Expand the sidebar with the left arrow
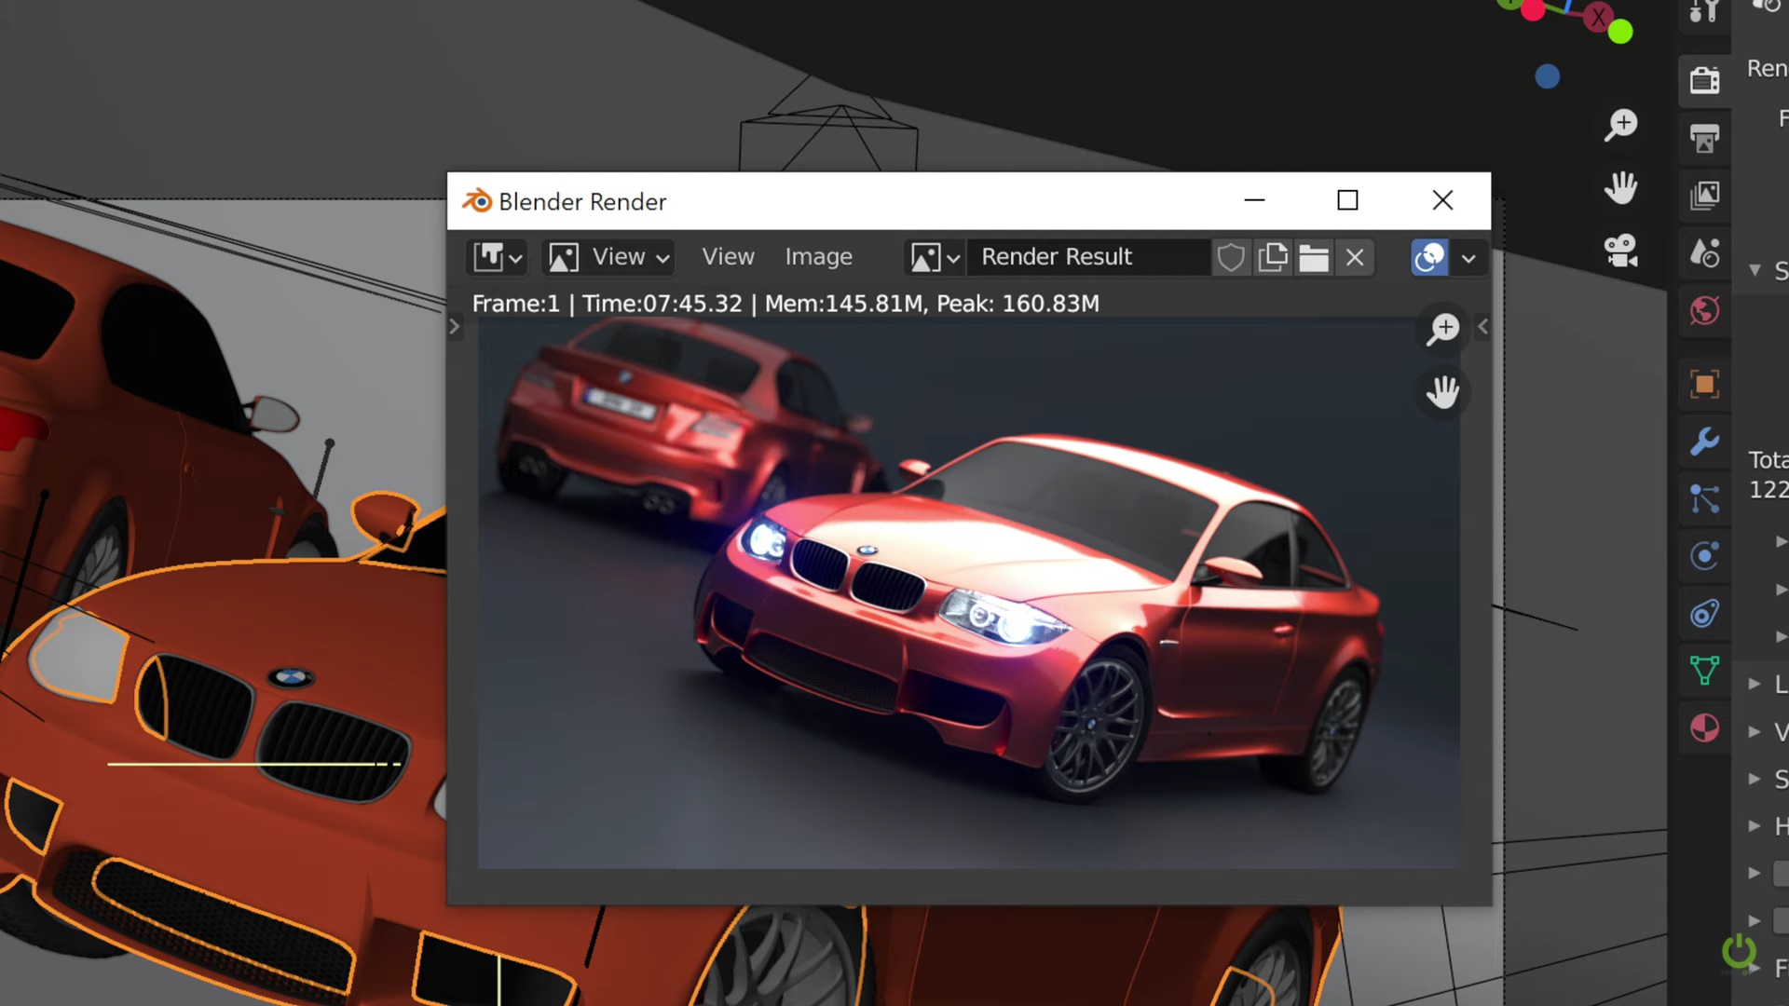The height and width of the screenshot is (1006, 1789). pyautogui.click(x=1482, y=327)
